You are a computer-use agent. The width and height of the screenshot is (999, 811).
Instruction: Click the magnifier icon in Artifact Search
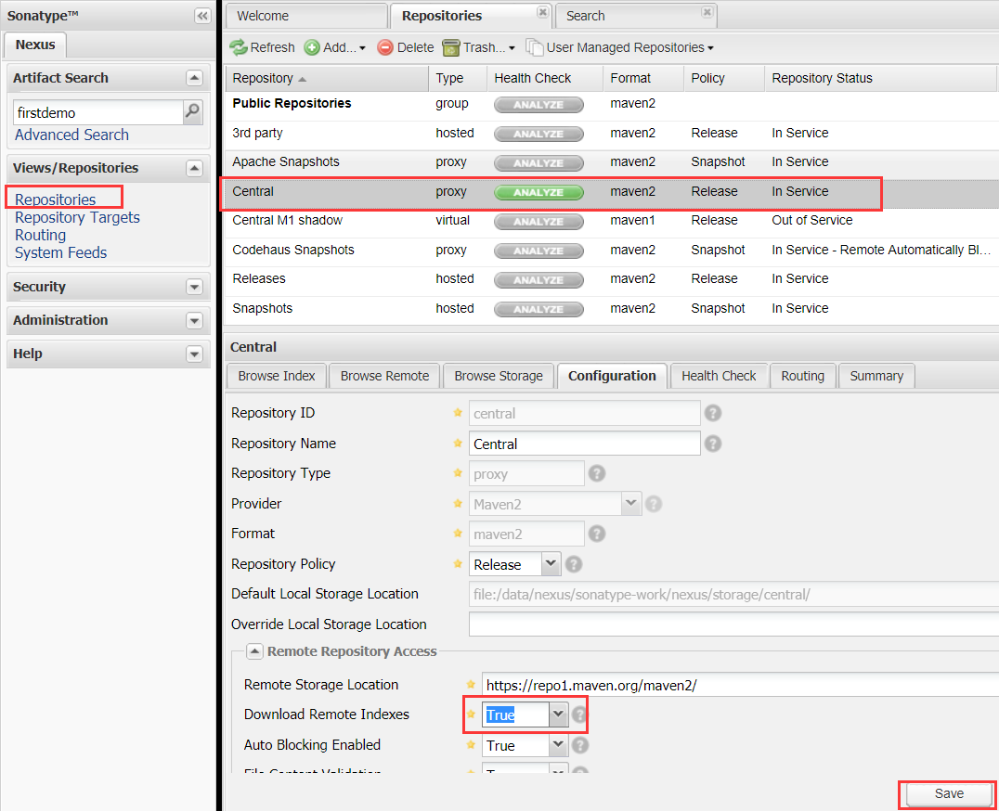click(x=192, y=112)
